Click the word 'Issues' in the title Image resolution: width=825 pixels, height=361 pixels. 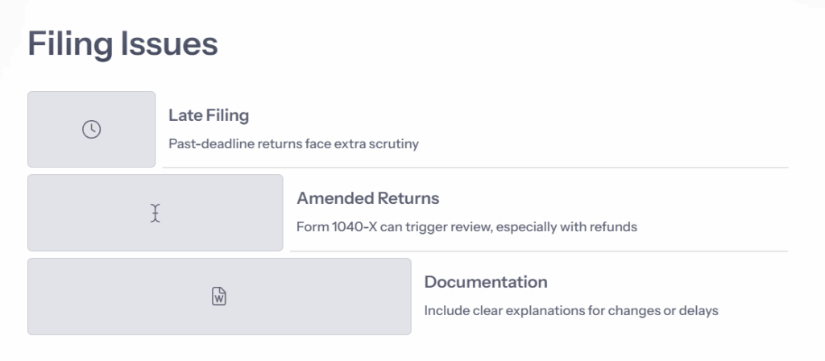click(x=169, y=44)
